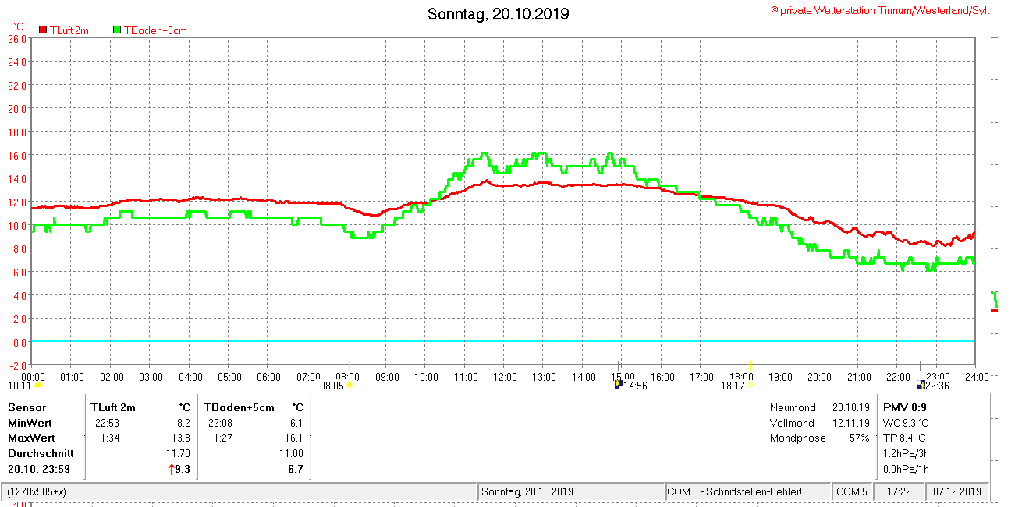Click the moonset icon at 14:56
Screen dimensions: 1022x507
pyautogui.click(x=619, y=385)
